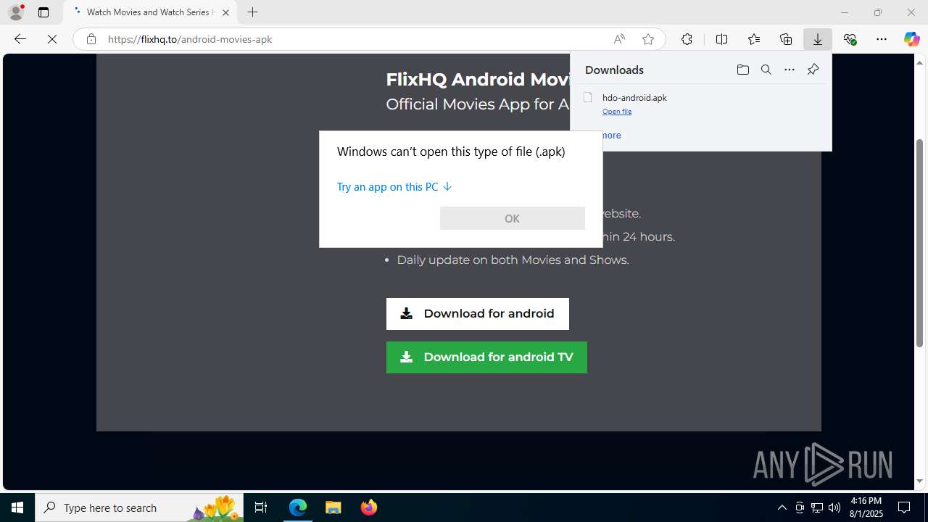Open Browser essentials
The height and width of the screenshot is (522, 928).
[x=850, y=39]
